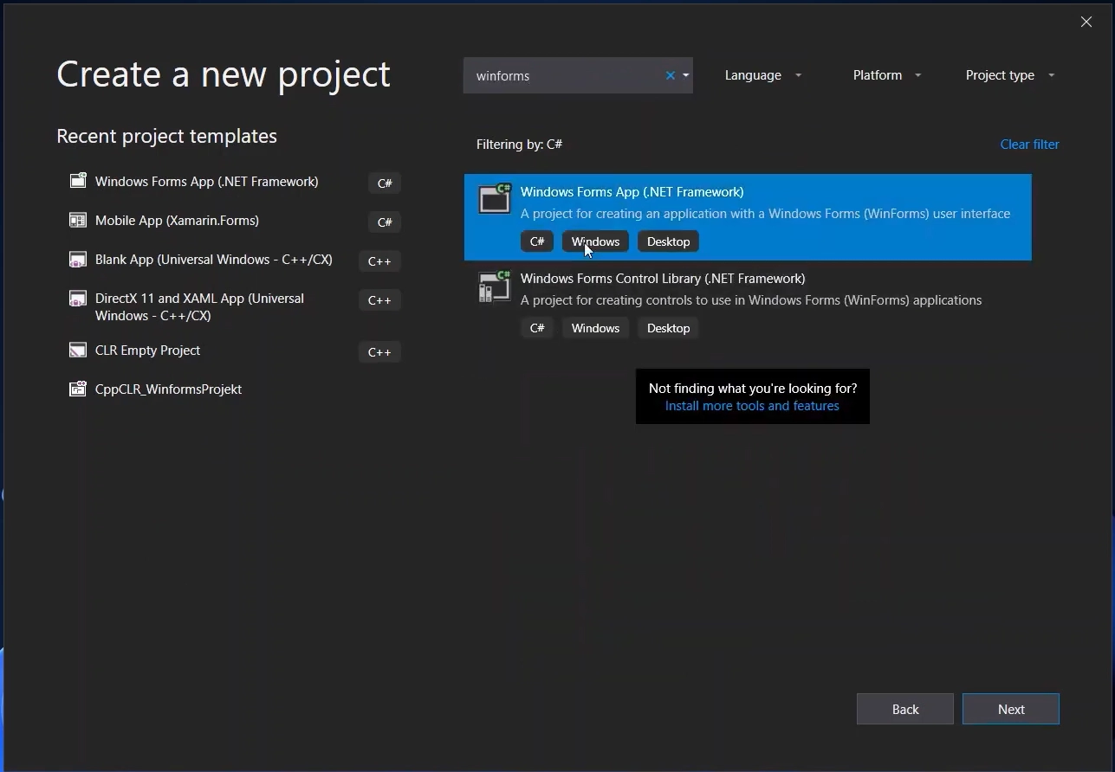Click Desktop tag on Control Library result
The width and height of the screenshot is (1115, 772).
668,328
